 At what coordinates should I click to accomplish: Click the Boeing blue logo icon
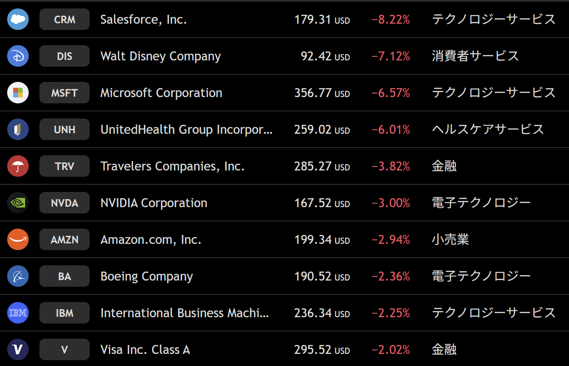18,277
